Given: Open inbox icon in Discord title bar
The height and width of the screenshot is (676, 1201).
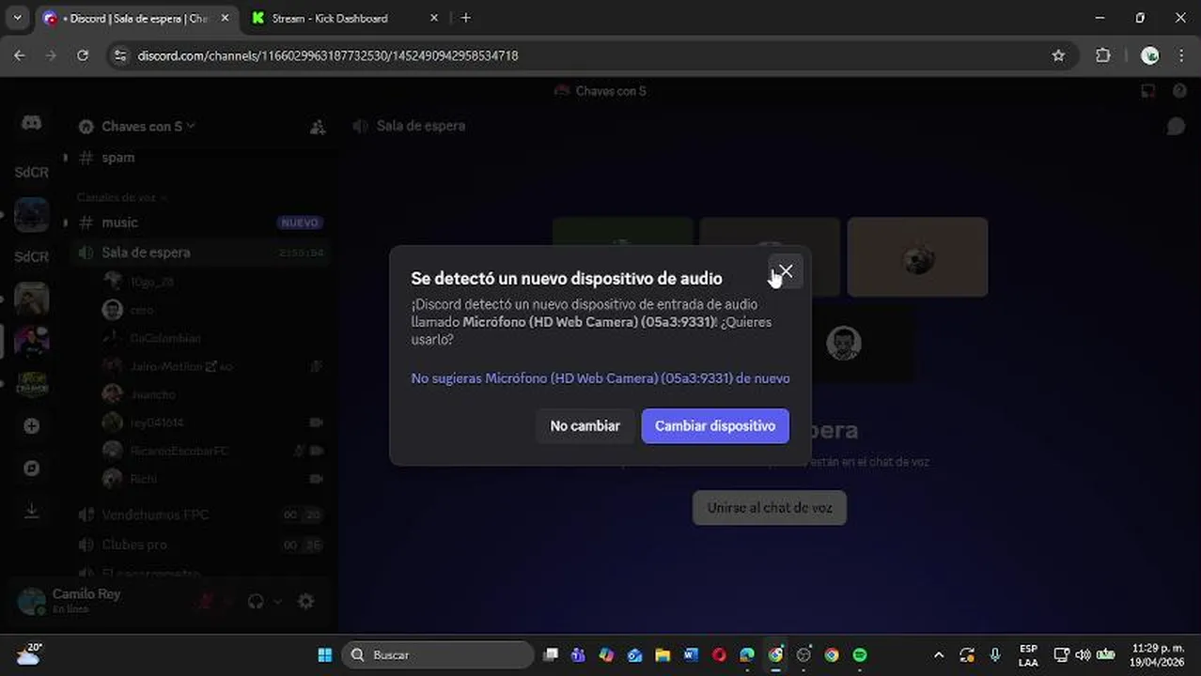Looking at the screenshot, I should (x=1147, y=91).
